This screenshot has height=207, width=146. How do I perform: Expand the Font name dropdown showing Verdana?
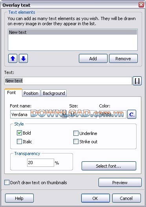tap(64, 115)
